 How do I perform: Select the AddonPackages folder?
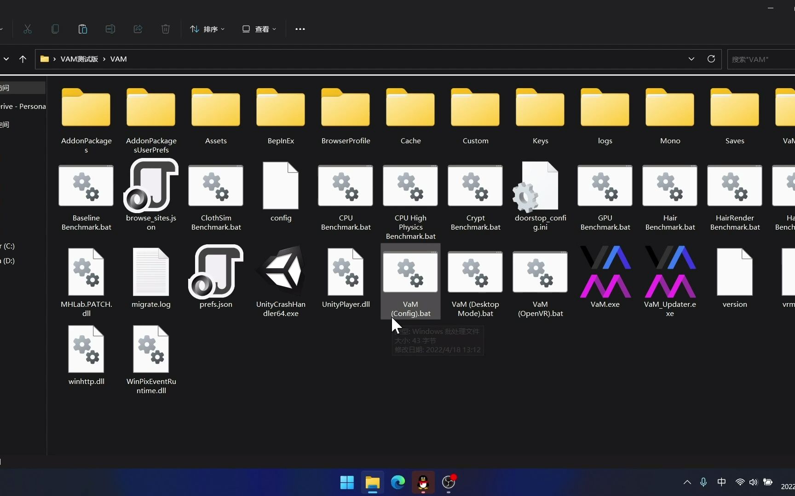tap(86, 120)
